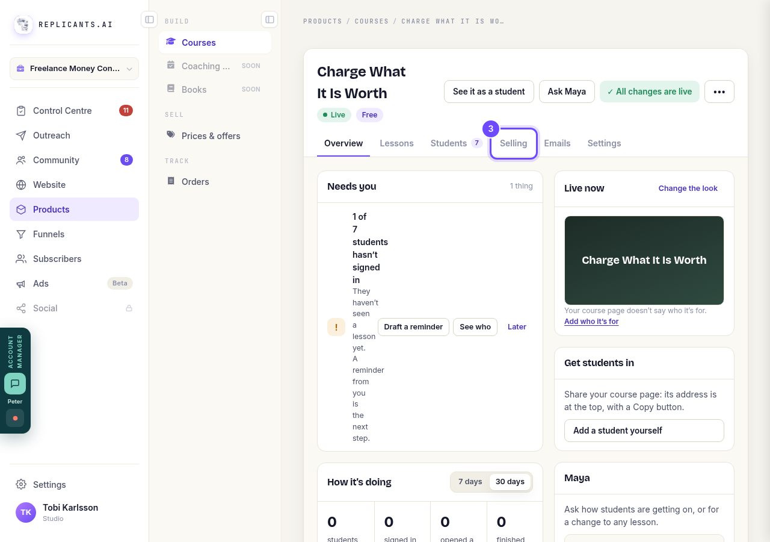The height and width of the screenshot is (542, 770).
Task: Open the Account Manager chat icon
Action: [15, 384]
